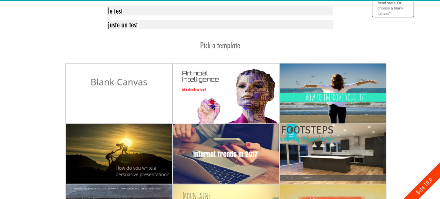Open the persuasive presentation sunset template

(x=119, y=154)
